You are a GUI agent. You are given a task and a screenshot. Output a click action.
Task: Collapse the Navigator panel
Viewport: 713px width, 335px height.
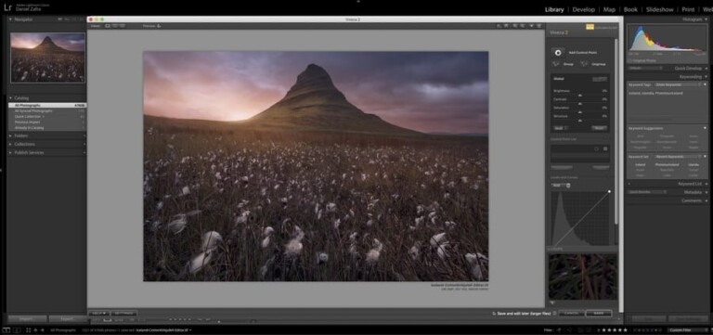tap(10, 19)
